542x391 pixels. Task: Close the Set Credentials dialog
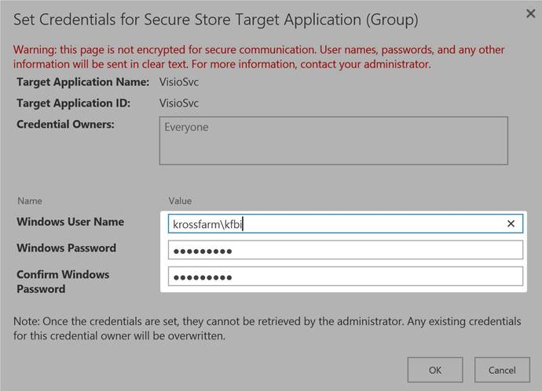(530, 13)
